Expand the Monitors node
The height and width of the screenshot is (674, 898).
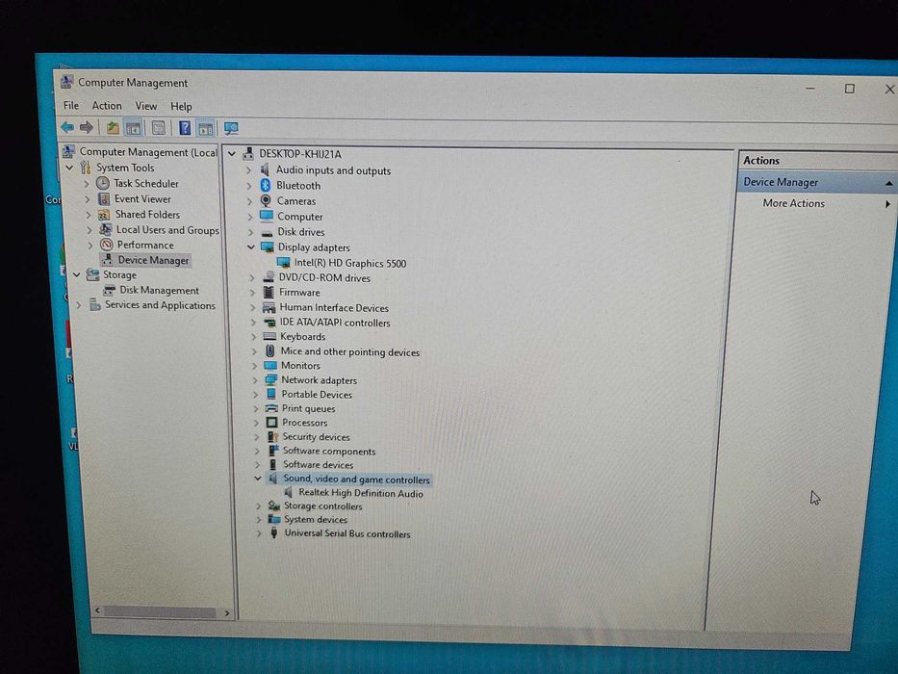(x=254, y=366)
